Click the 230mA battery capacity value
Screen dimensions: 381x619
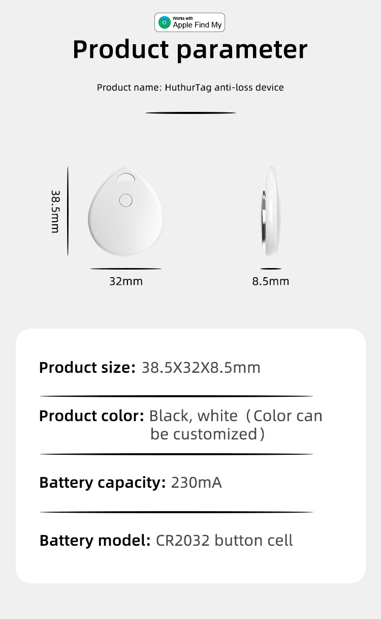[196, 482]
